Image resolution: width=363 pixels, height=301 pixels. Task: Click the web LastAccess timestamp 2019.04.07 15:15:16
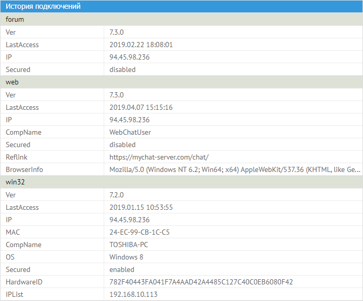141,107
